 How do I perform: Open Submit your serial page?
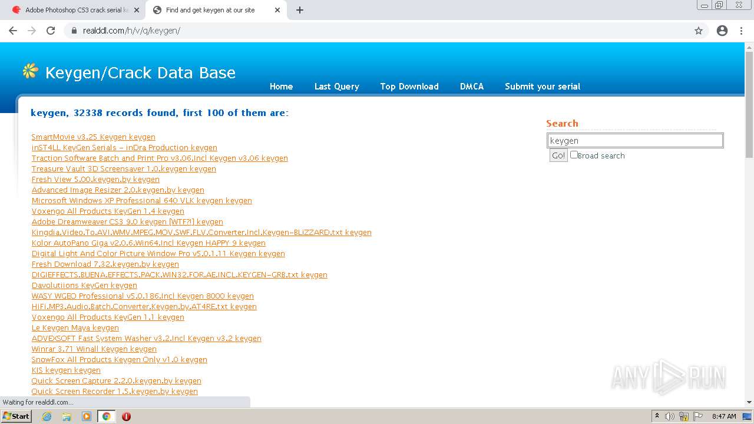[543, 87]
